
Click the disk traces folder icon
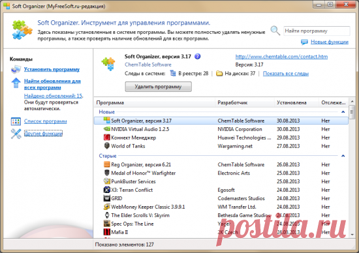pos(219,74)
